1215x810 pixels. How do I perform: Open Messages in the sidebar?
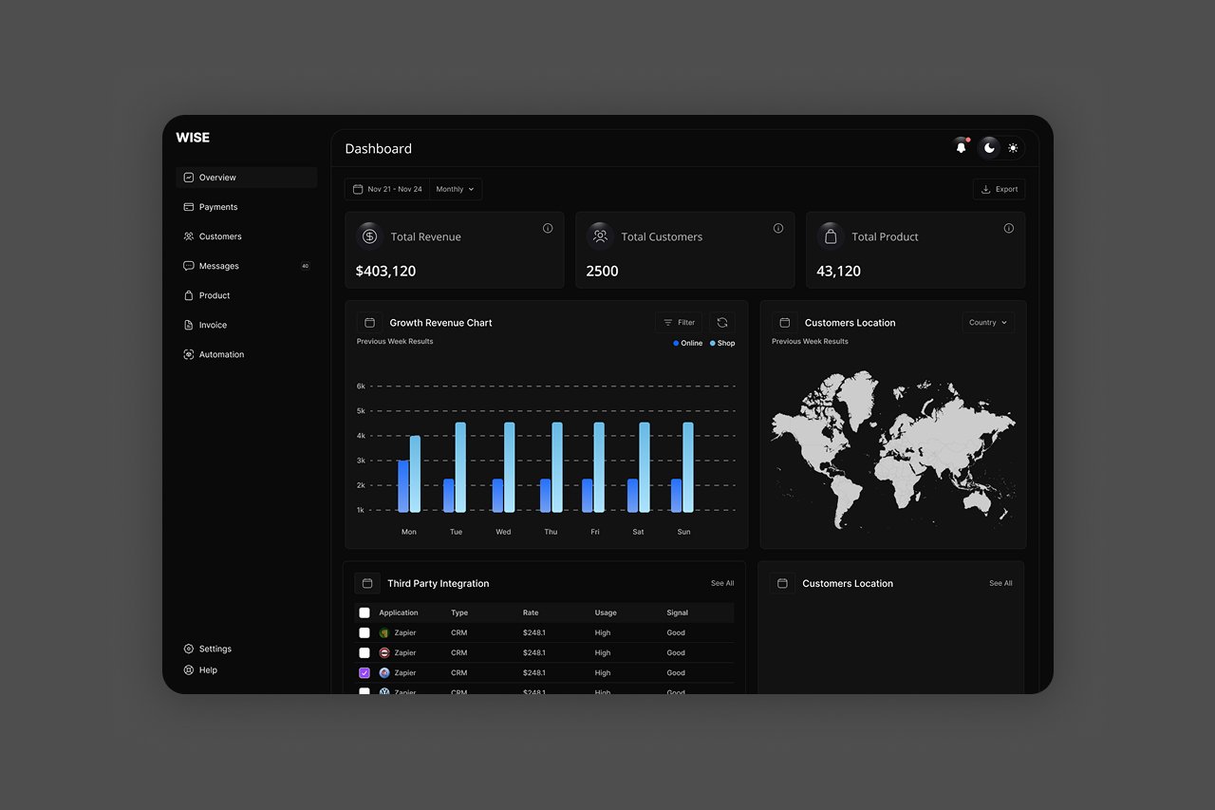coord(218,266)
